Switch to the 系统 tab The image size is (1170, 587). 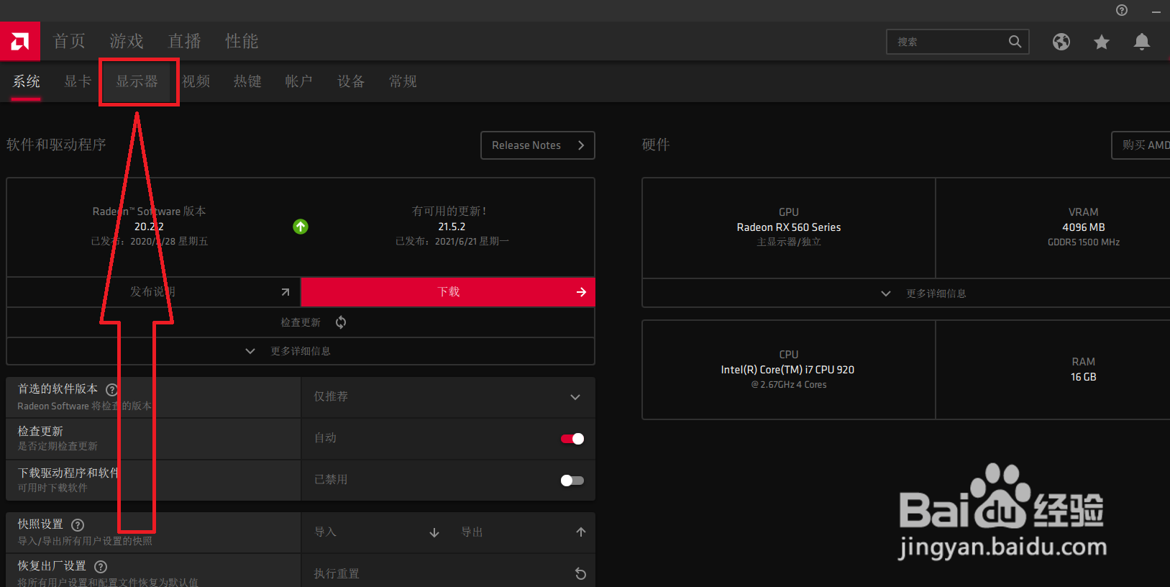pos(26,81)
